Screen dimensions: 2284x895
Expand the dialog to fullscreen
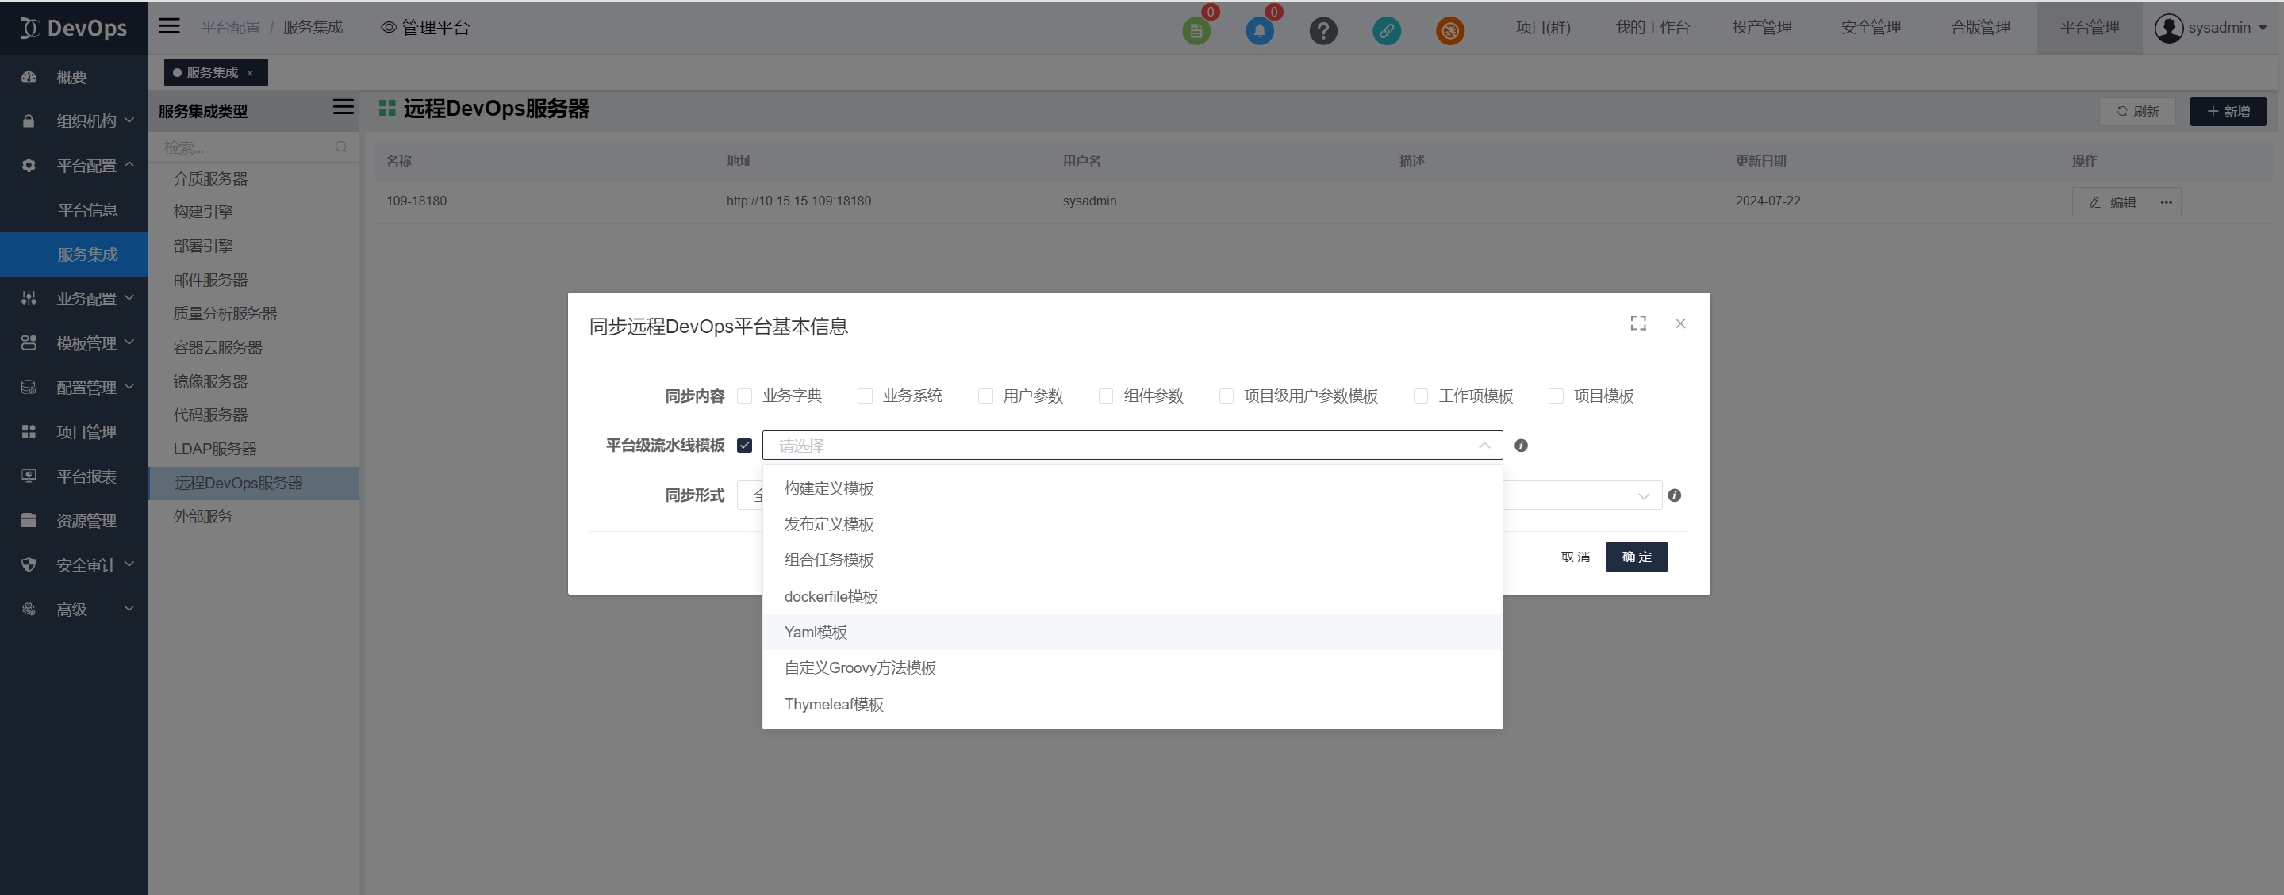[1637, 323]
